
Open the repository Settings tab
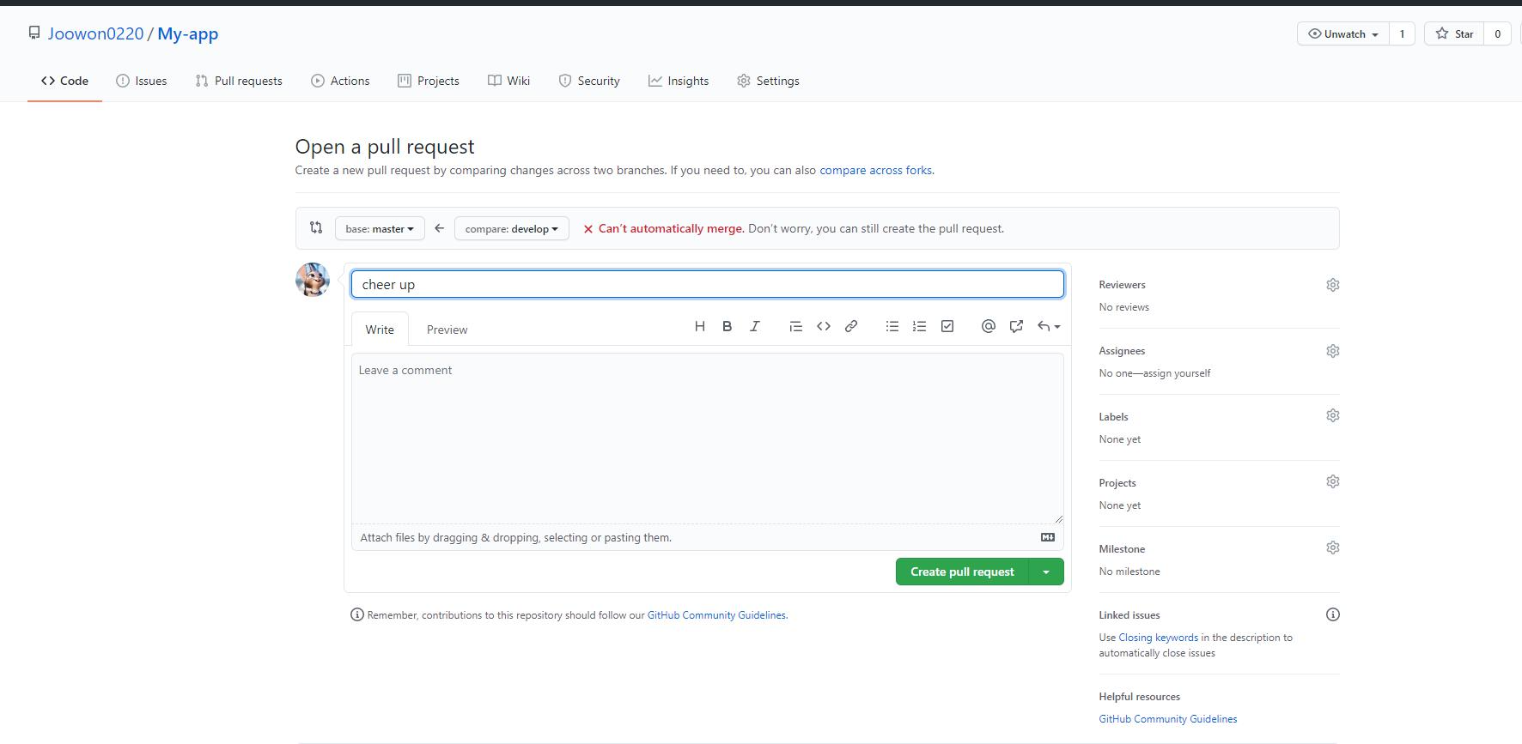pos(769,81)
